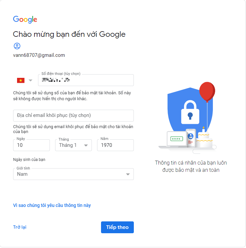Go back with the Trở lại link
This screenshot has width=246, height=248.
pyautogui.click(x=20, y=227)
